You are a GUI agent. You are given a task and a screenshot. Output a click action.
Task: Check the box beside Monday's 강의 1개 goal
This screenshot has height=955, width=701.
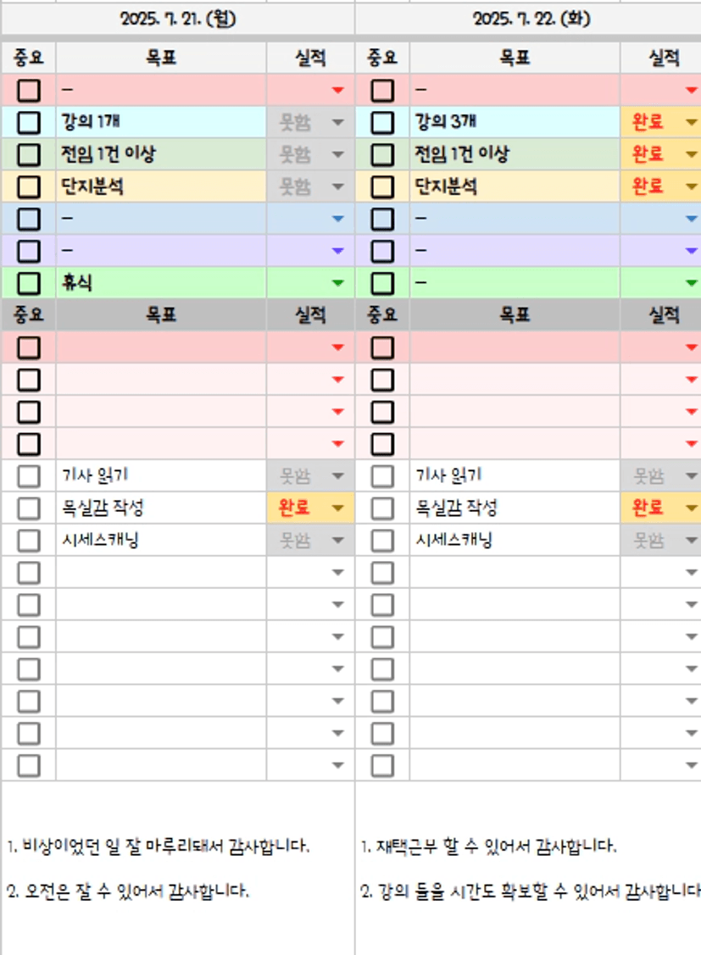pos(29,122)
